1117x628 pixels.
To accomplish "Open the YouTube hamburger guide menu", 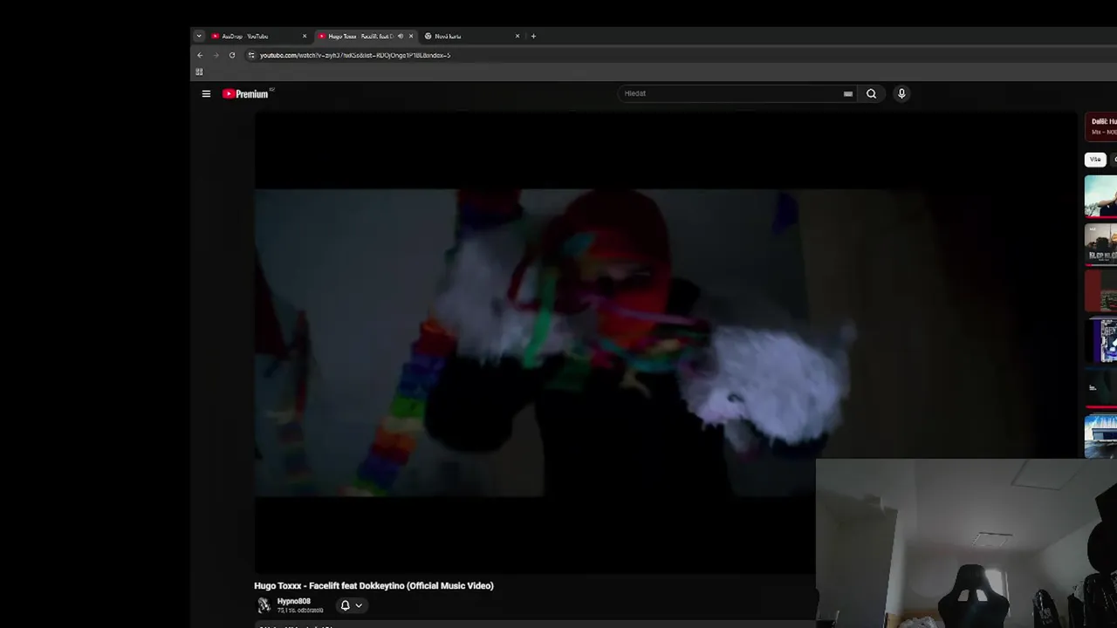I will tap(206, 93).
